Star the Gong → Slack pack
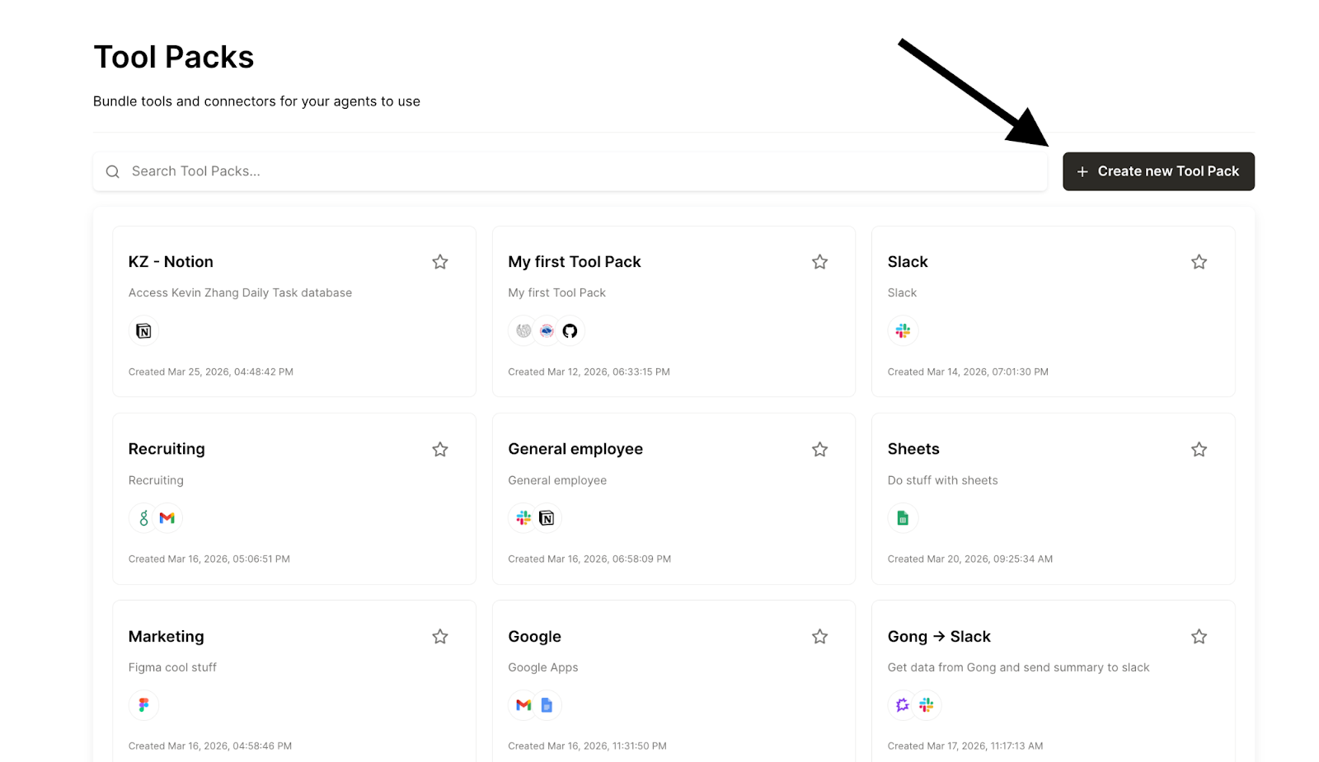This screenshot has width=1319, height=762. coord(1199,636)
